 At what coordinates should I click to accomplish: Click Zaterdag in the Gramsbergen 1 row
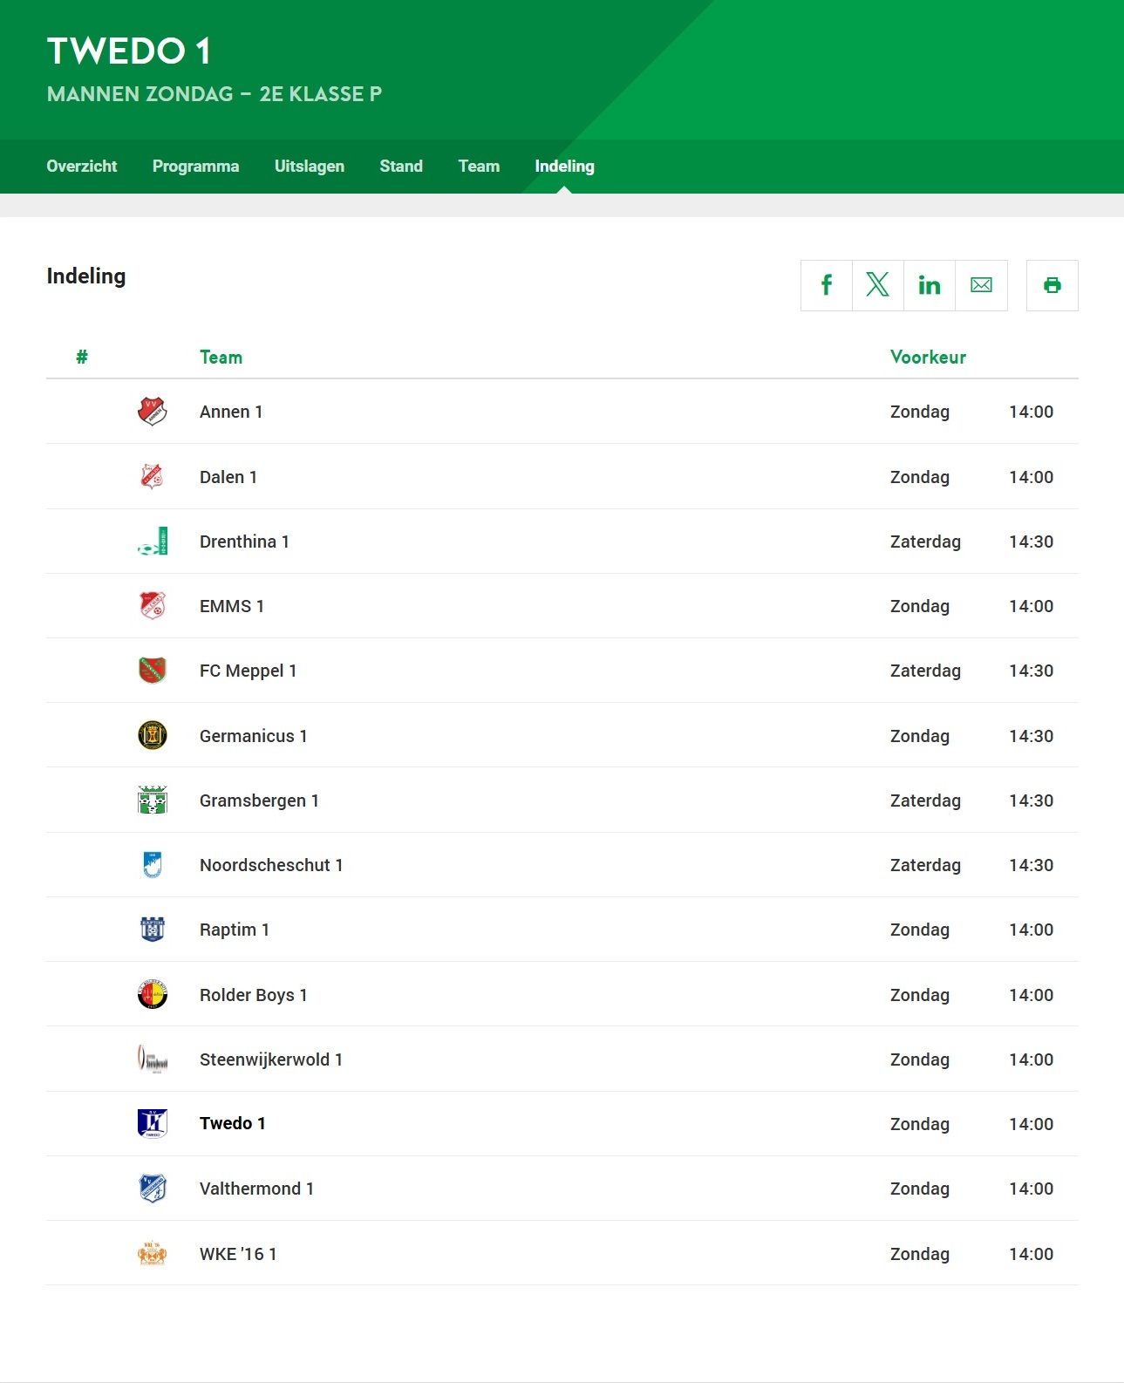926,801
